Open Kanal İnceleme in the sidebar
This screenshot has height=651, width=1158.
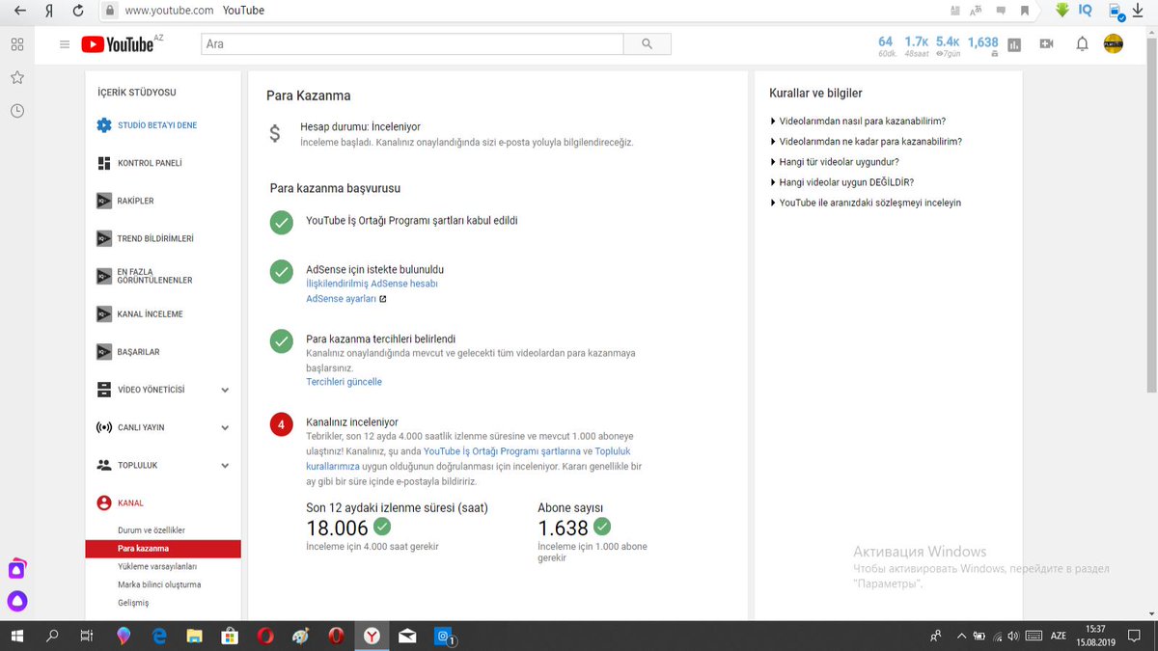pyautogui.click(x=140, y=314)
